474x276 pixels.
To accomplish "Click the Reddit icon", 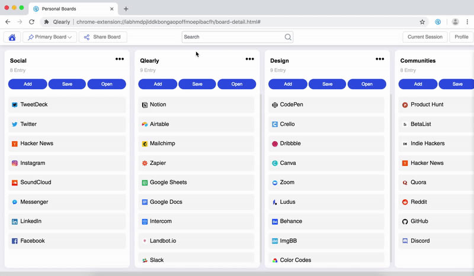I will click(405, 202).
